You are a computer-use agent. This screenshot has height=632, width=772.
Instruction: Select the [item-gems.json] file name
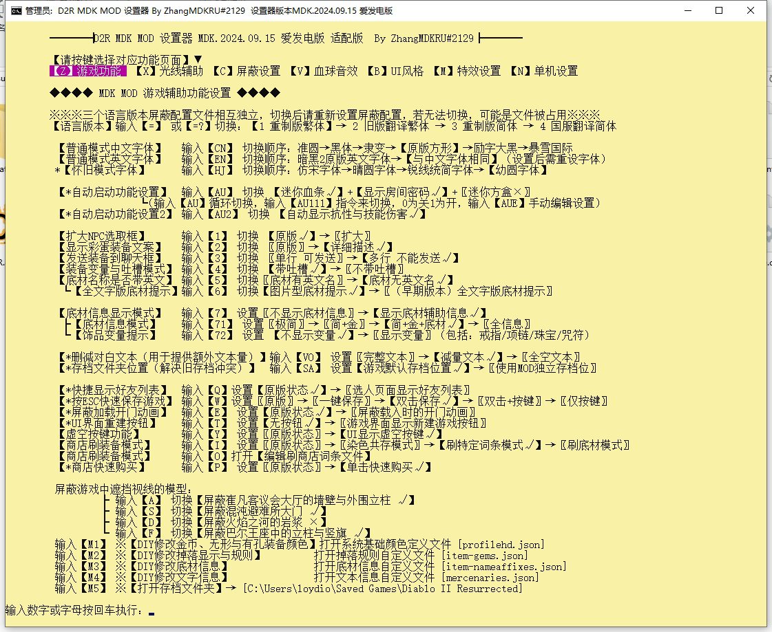point(484,555)
